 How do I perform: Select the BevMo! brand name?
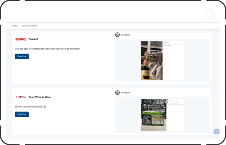point(33,39)
